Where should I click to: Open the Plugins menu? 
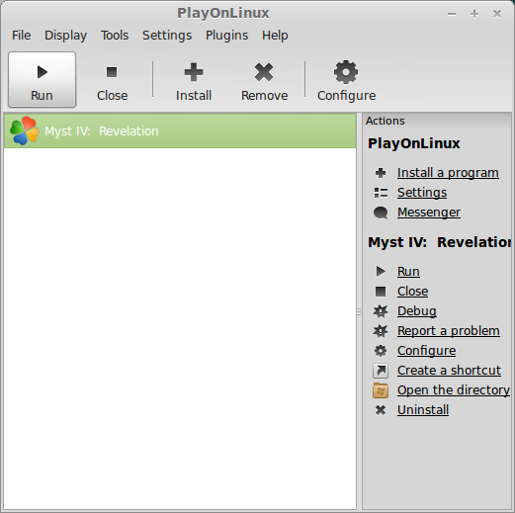click(226, 36)
